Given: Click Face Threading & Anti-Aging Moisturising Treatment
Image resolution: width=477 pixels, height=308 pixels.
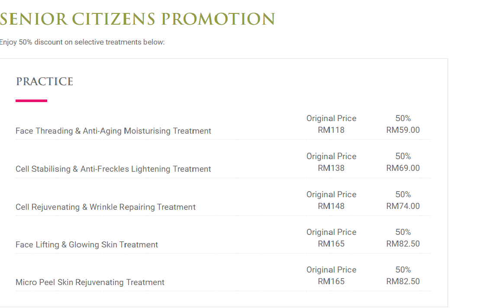Looking at the screenshot, I should tap(113, 131).
